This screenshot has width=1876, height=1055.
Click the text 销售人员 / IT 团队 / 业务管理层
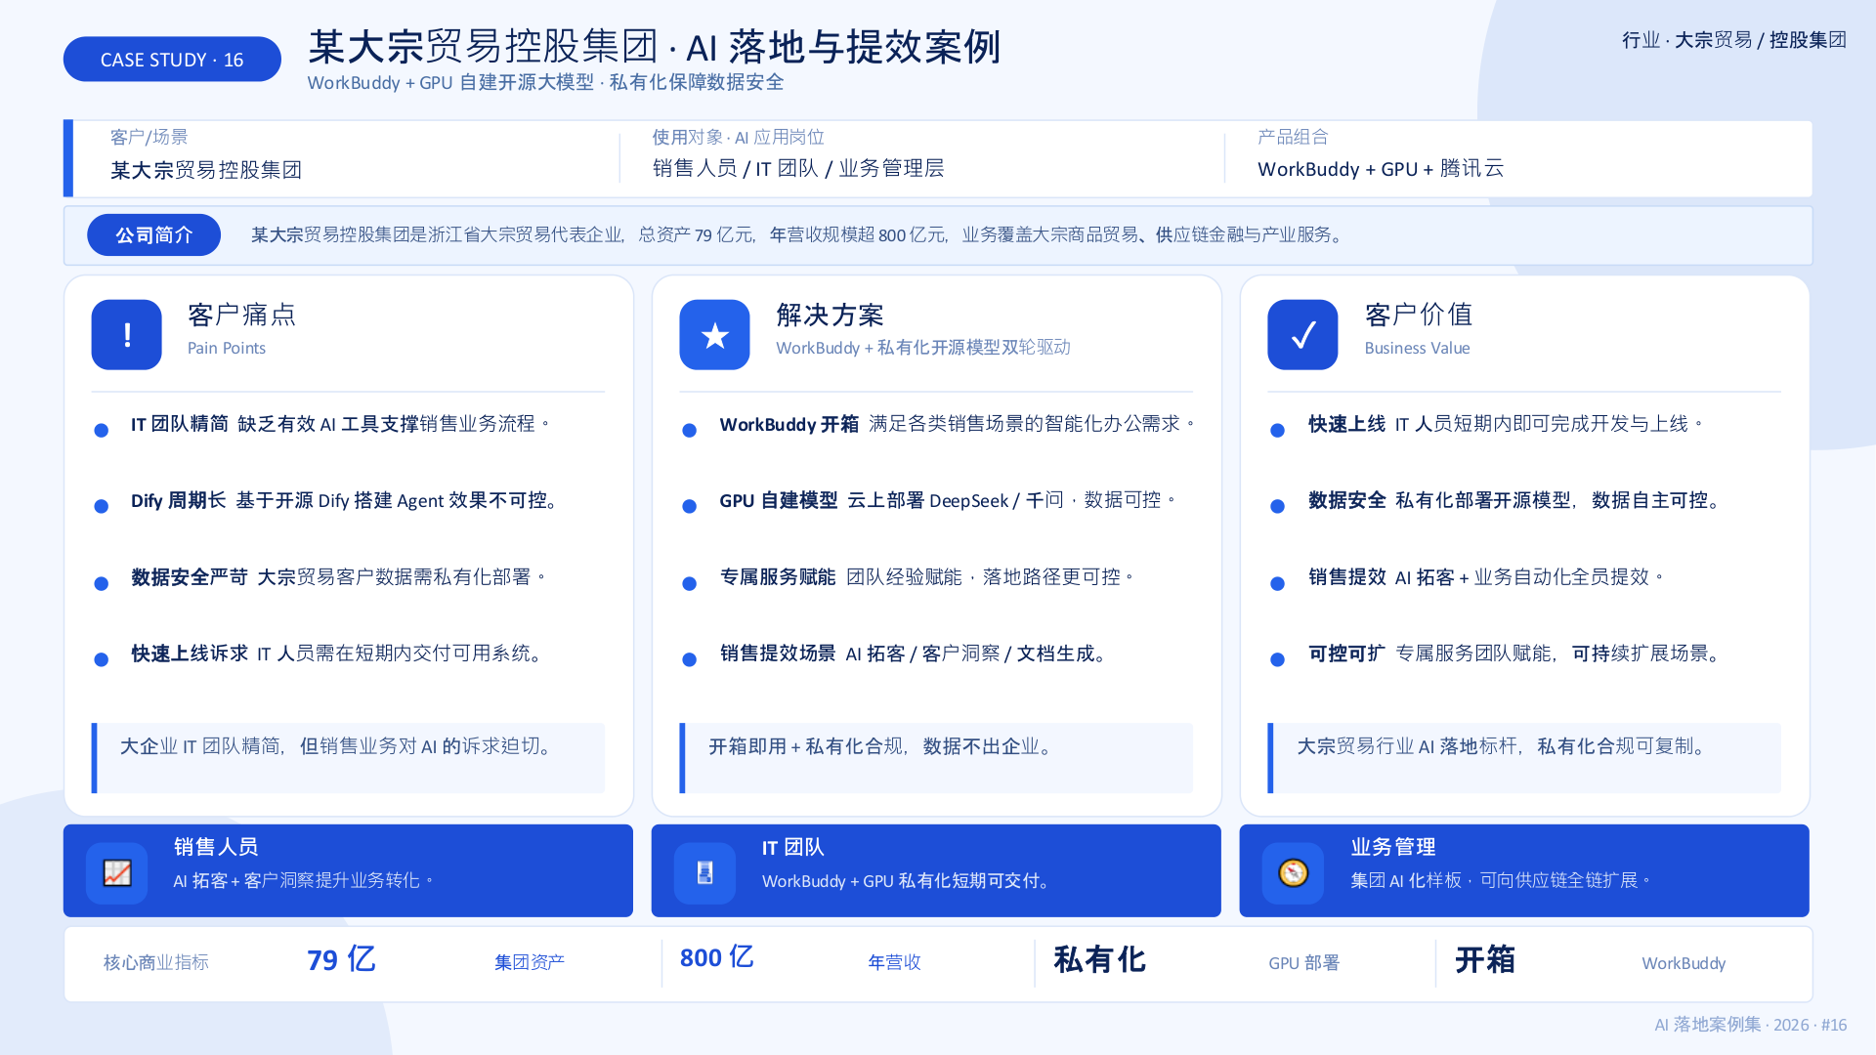click(x=798, y=169)
